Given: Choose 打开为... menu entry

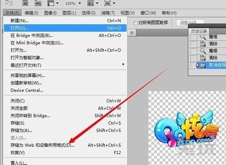Looking at the screenshot, I should coord(65,50).
